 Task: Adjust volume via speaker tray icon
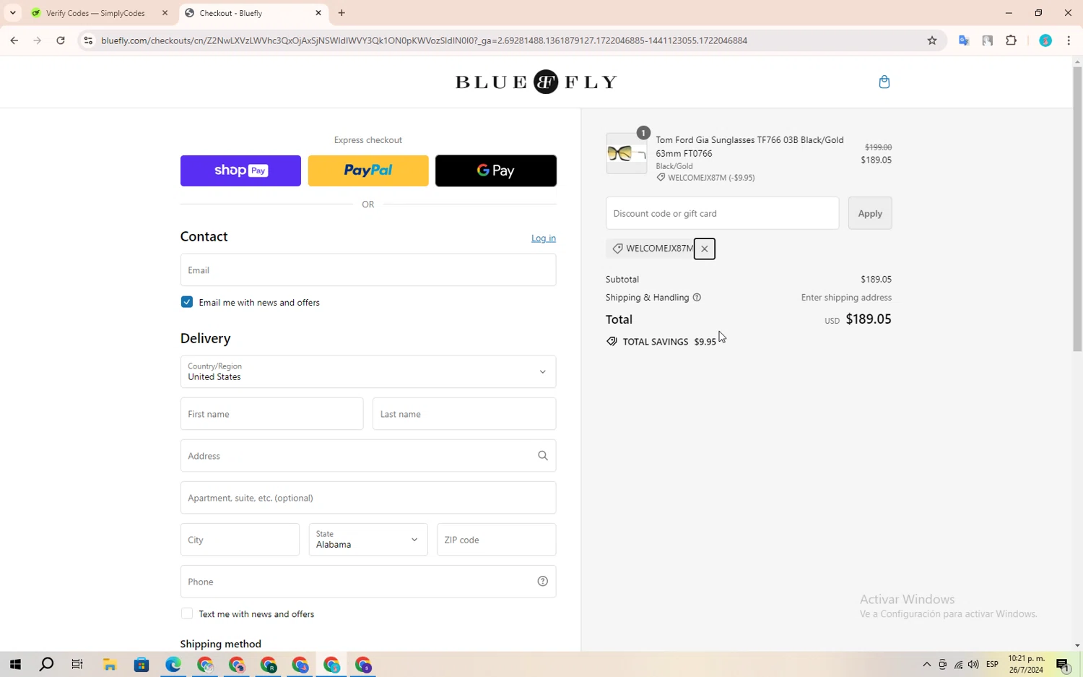point(973,665)
